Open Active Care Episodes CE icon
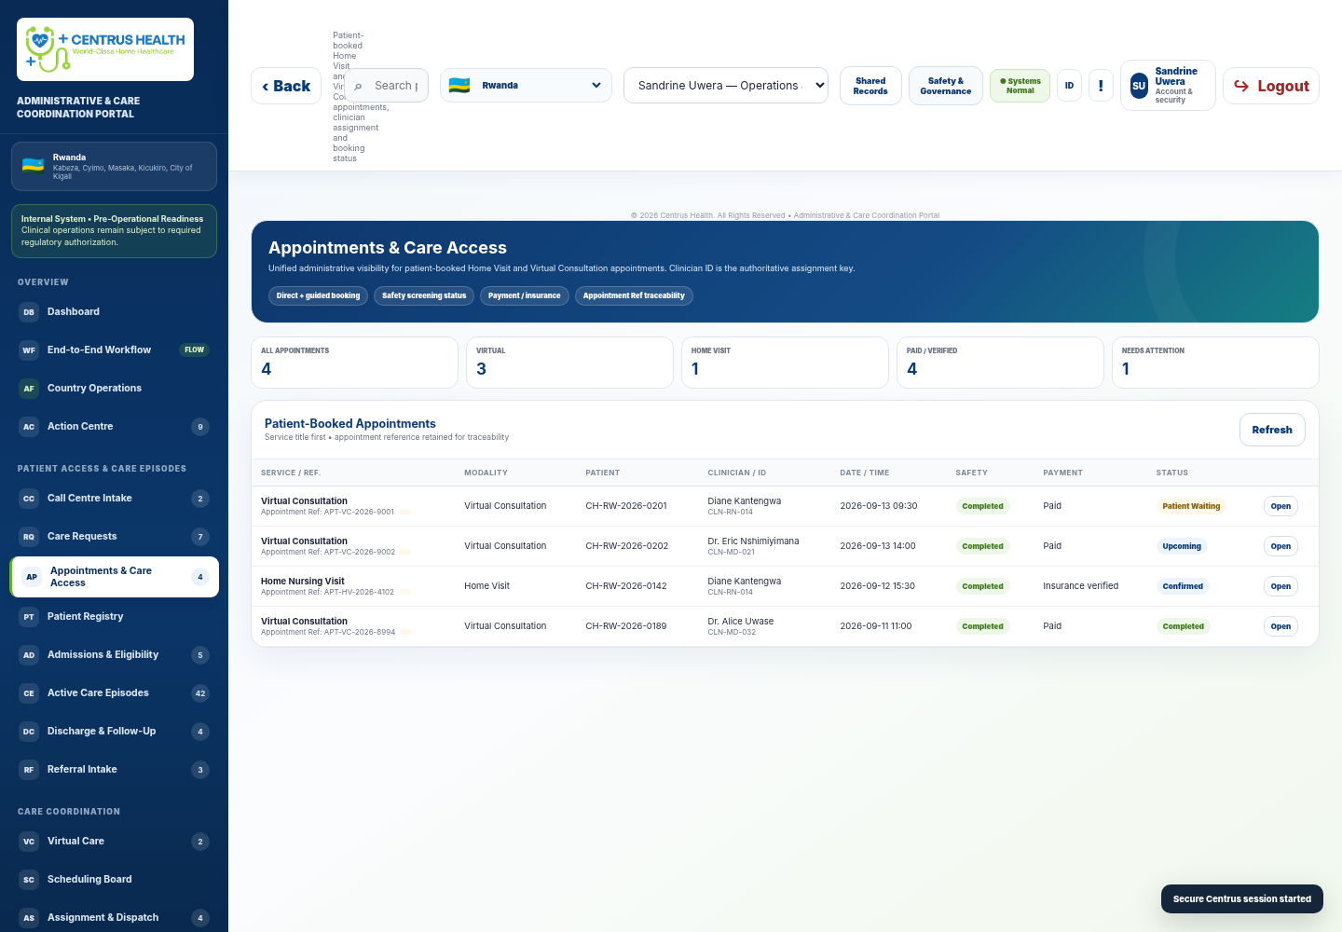This screenshot has width=1342, height=932. (29, 693)
